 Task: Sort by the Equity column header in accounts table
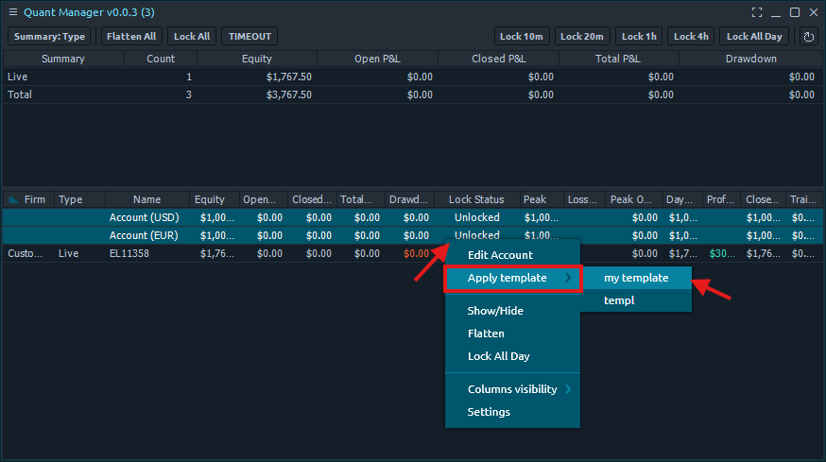[209, 199]
